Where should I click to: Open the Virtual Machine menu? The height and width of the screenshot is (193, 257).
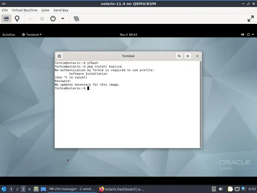(24, 10)
